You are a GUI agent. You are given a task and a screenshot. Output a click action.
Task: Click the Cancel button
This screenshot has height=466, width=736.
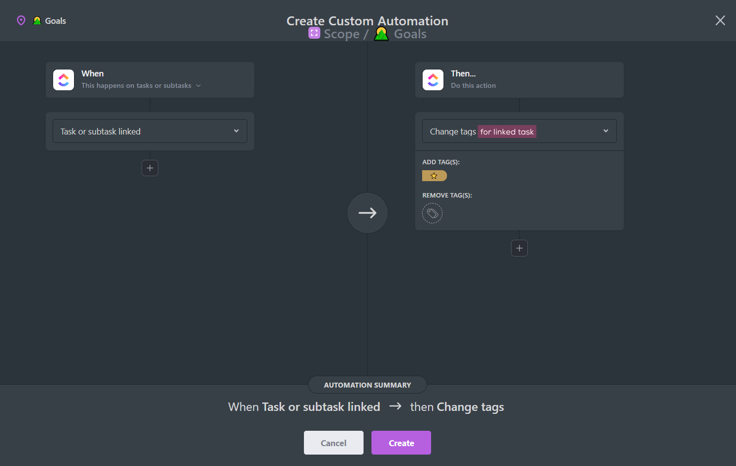334,443
